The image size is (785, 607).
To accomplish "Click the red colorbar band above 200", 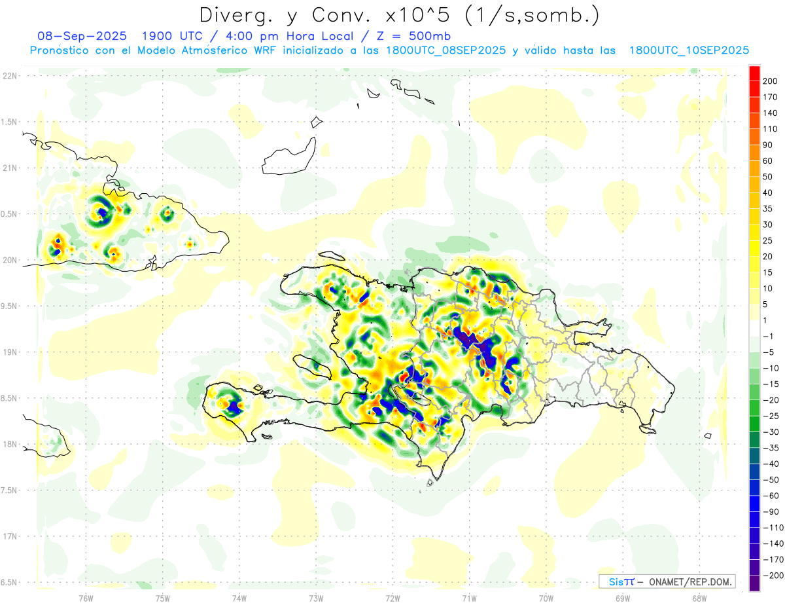I will click(x=755, y=73).
